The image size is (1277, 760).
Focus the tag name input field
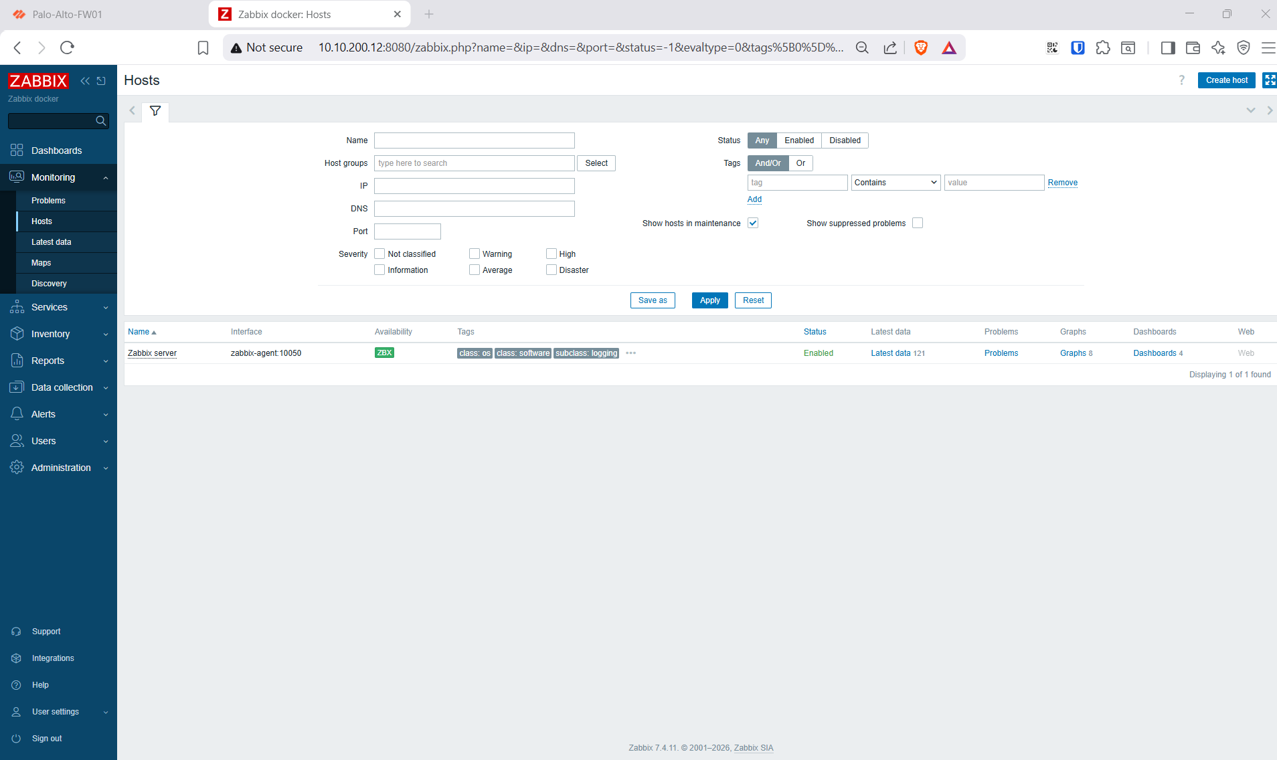tap(798, 183)
